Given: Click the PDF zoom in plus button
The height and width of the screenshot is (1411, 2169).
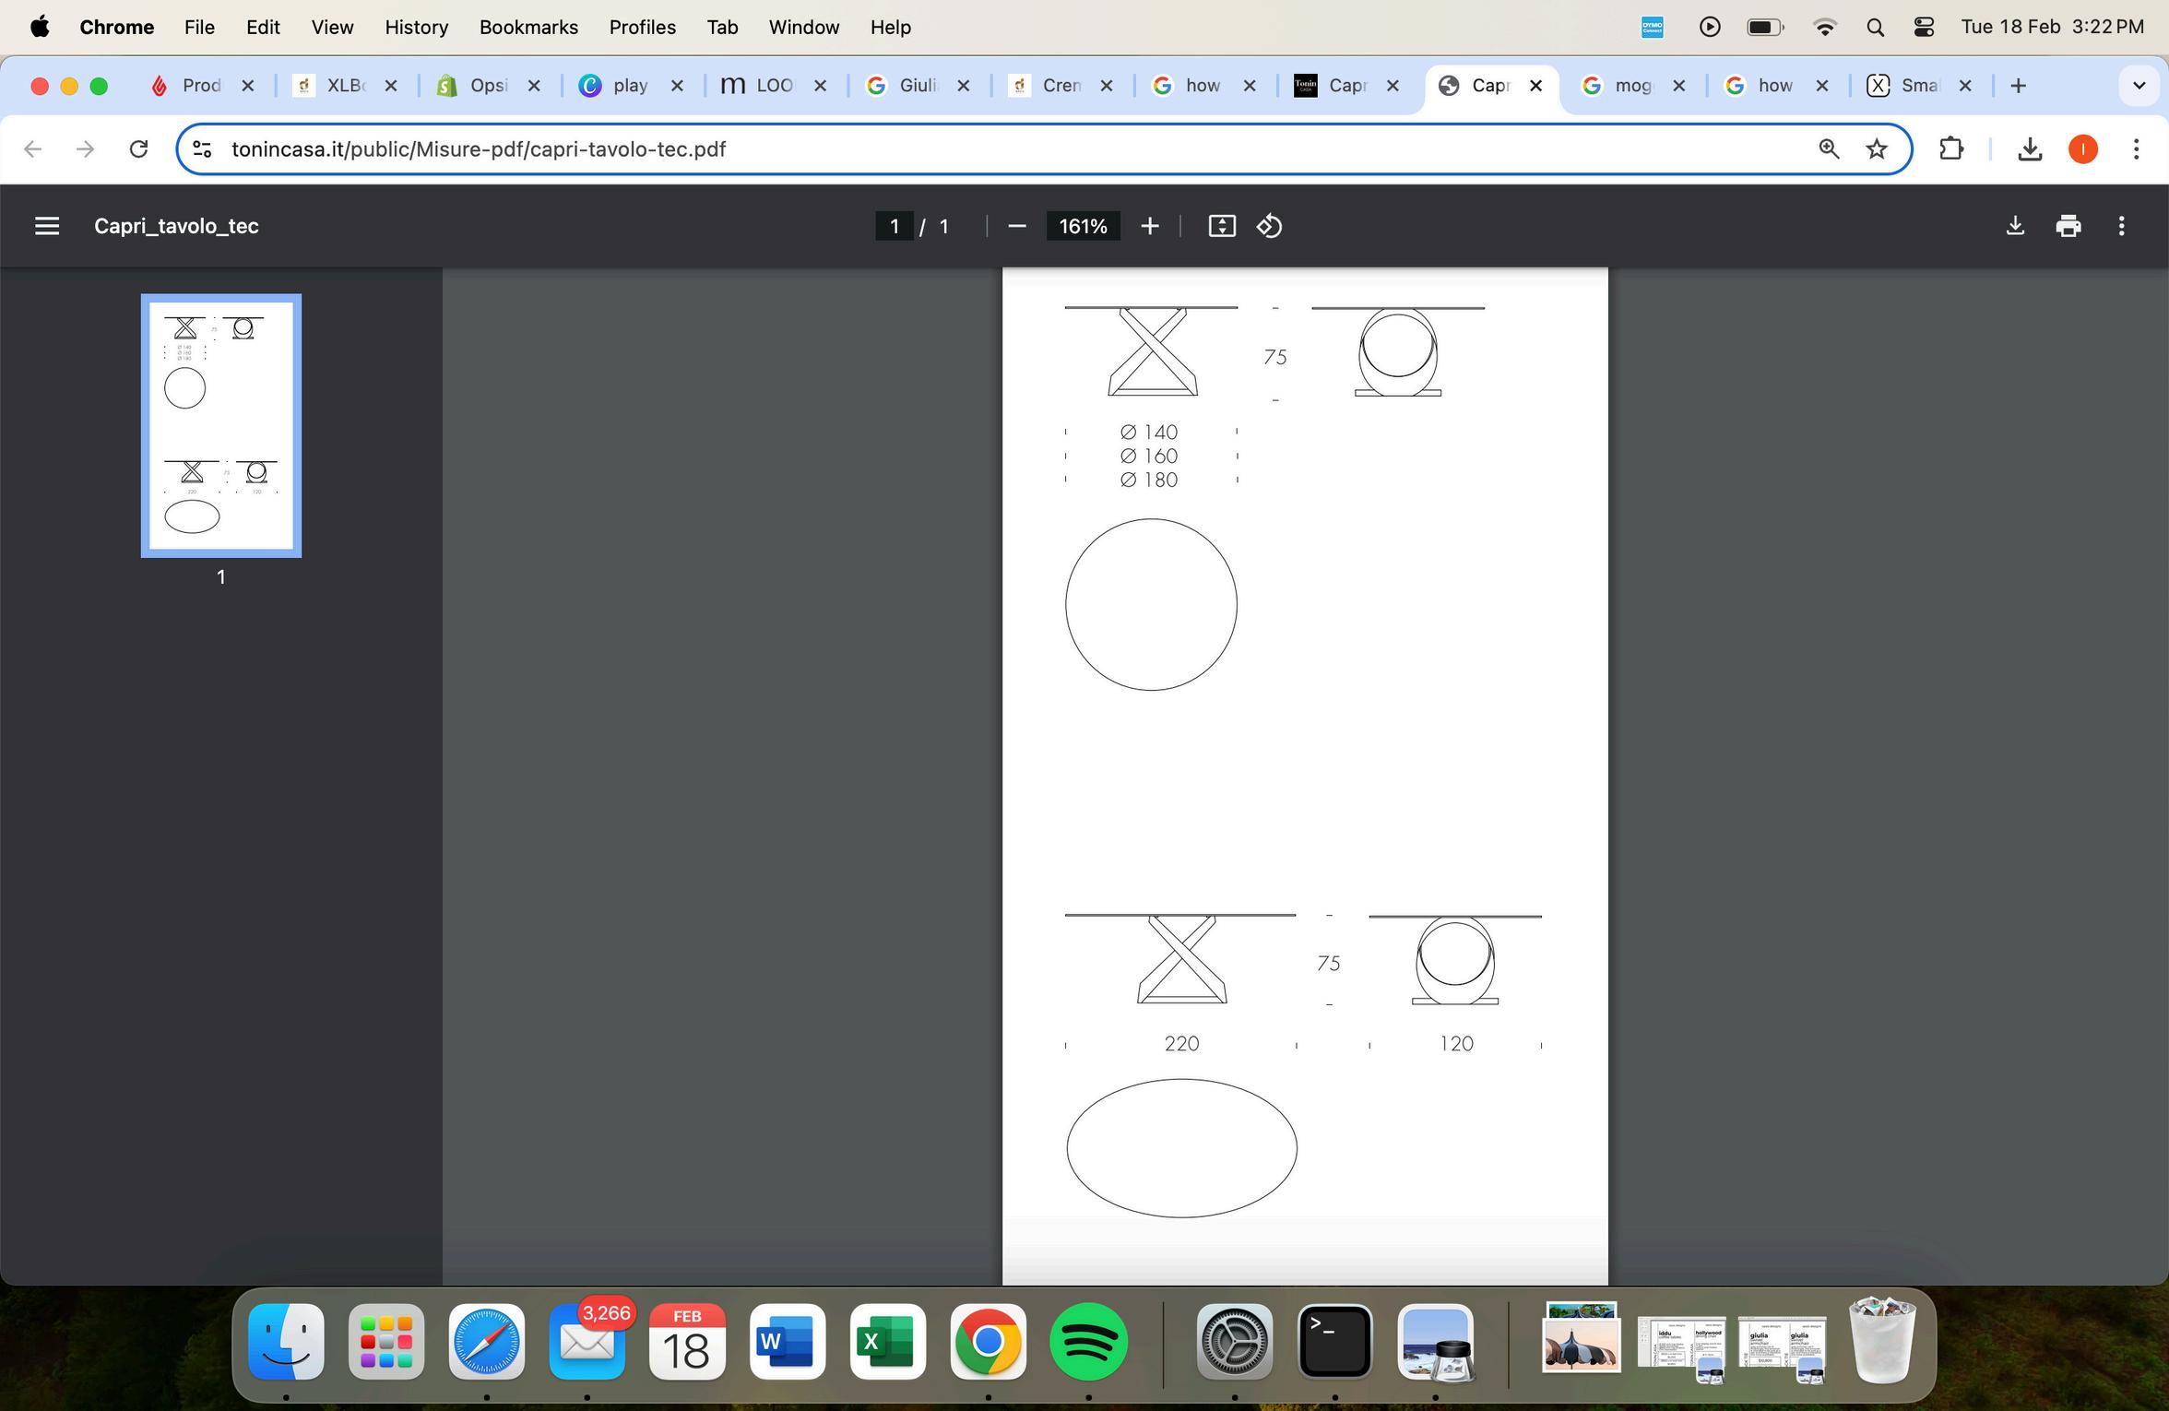Looking at the screenshot, I should pyautogui.click(x=1149, y=226).
